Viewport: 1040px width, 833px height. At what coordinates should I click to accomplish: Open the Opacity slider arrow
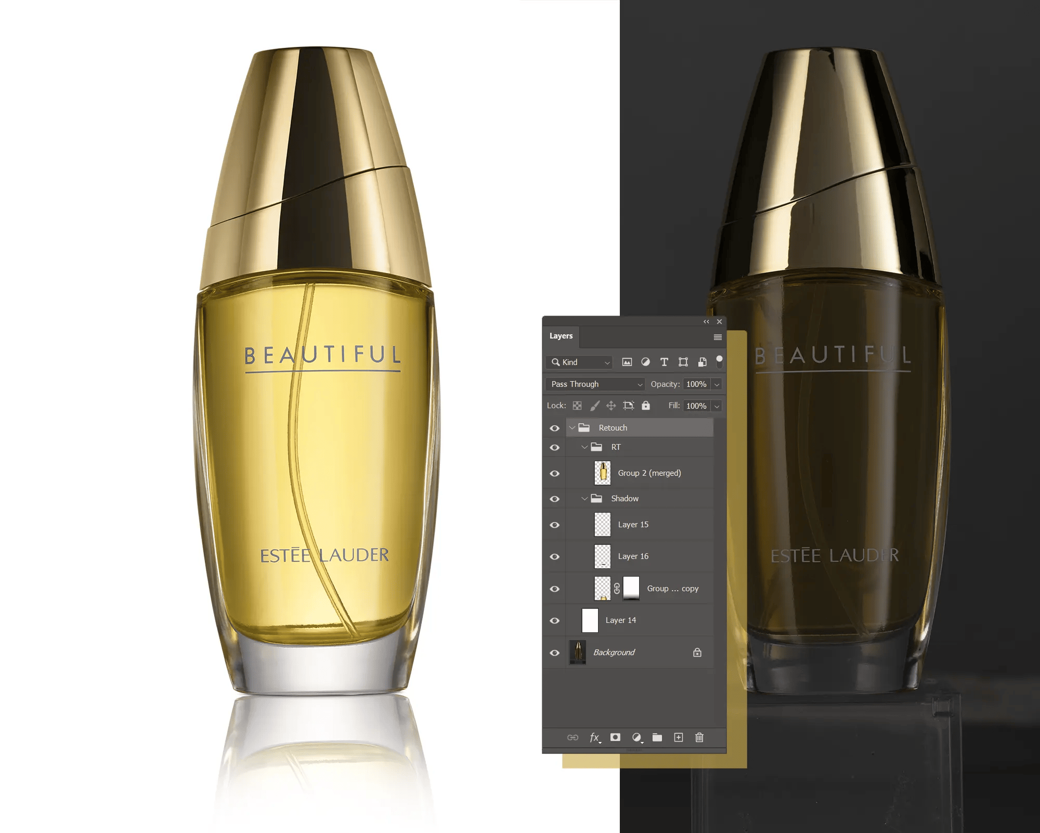tap(717, 384)
